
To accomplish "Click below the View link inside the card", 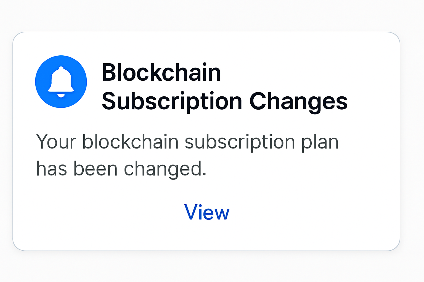I will (206, 237).
